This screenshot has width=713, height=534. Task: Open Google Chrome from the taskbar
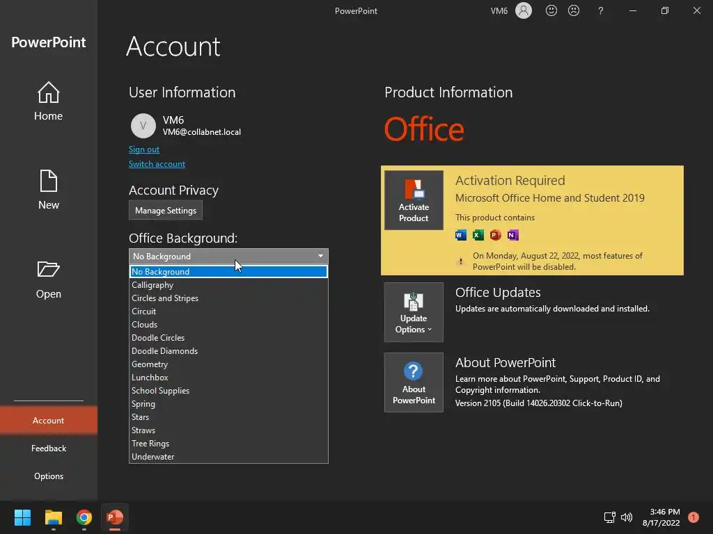pos(84,517)
